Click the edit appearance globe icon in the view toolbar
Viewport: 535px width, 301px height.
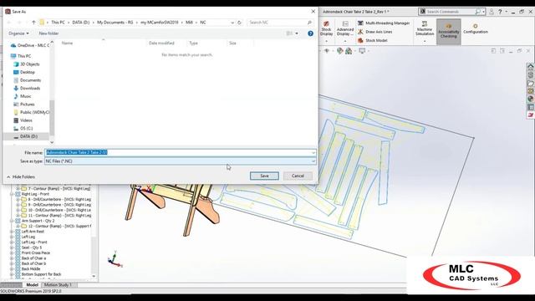tap(339, 51)
